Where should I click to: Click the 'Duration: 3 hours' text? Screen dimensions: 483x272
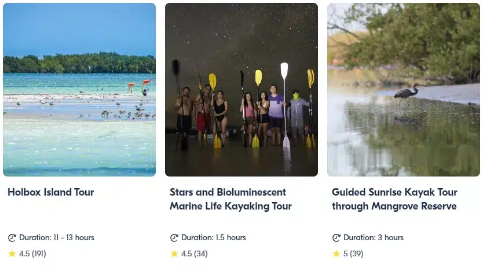(374, 237)
